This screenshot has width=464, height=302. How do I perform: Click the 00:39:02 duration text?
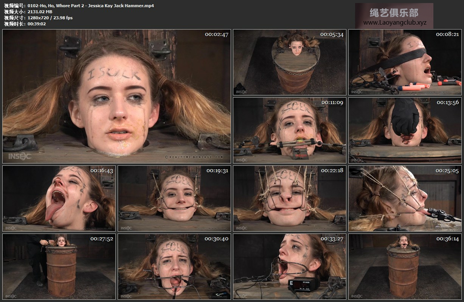click(37, 24)
